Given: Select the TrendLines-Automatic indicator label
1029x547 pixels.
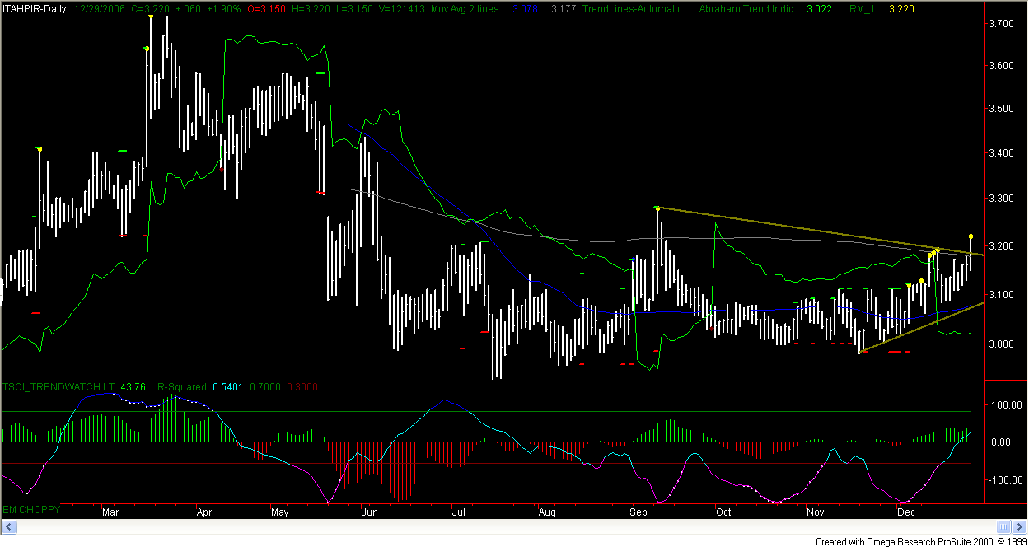Looking at the screenshot, I should pyautogui.click(x=632, y=7).
